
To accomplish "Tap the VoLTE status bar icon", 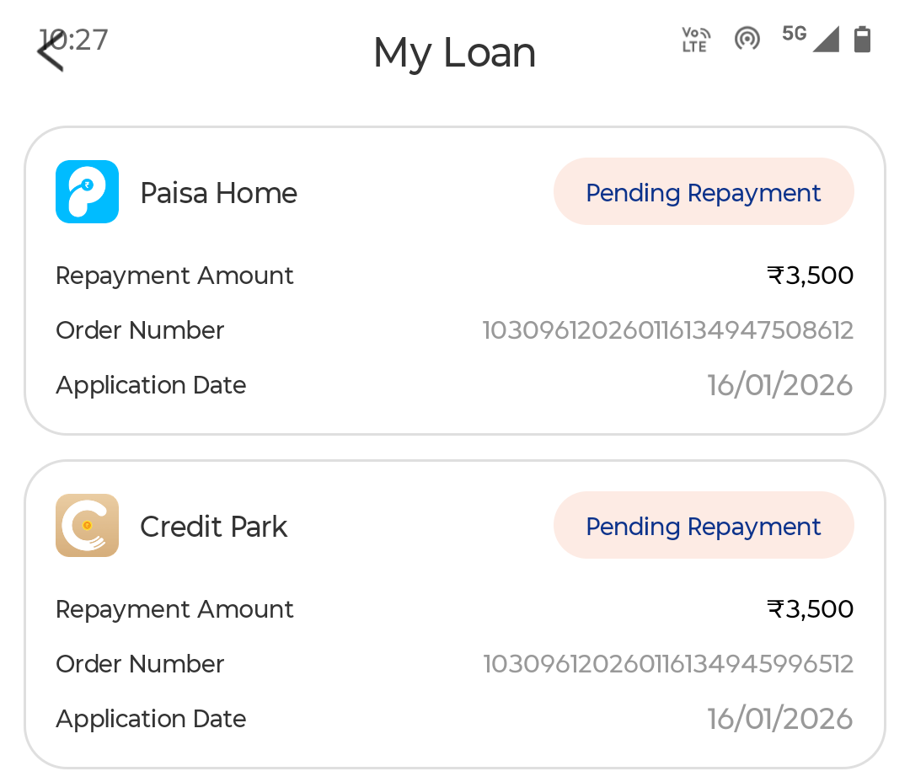I will (695, 40).
